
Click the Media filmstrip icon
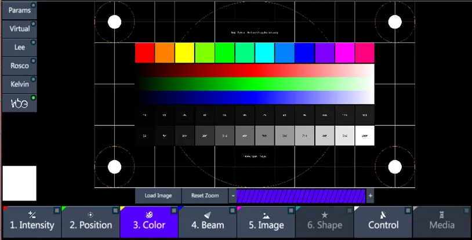point(442,214)
